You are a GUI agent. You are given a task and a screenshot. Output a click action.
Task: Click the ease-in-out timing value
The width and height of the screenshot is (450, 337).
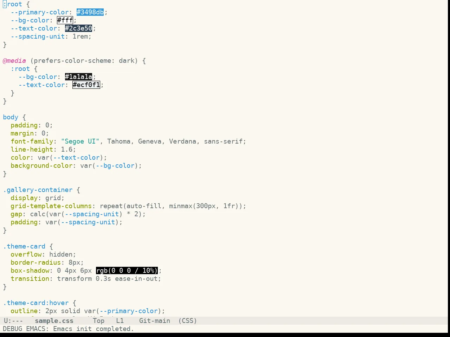tap(136, 279)
